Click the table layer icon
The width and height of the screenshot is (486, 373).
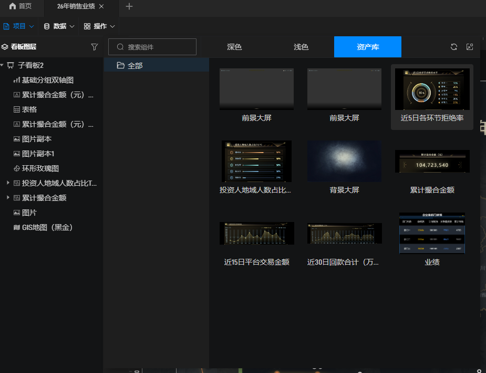[x=16, y=109]
